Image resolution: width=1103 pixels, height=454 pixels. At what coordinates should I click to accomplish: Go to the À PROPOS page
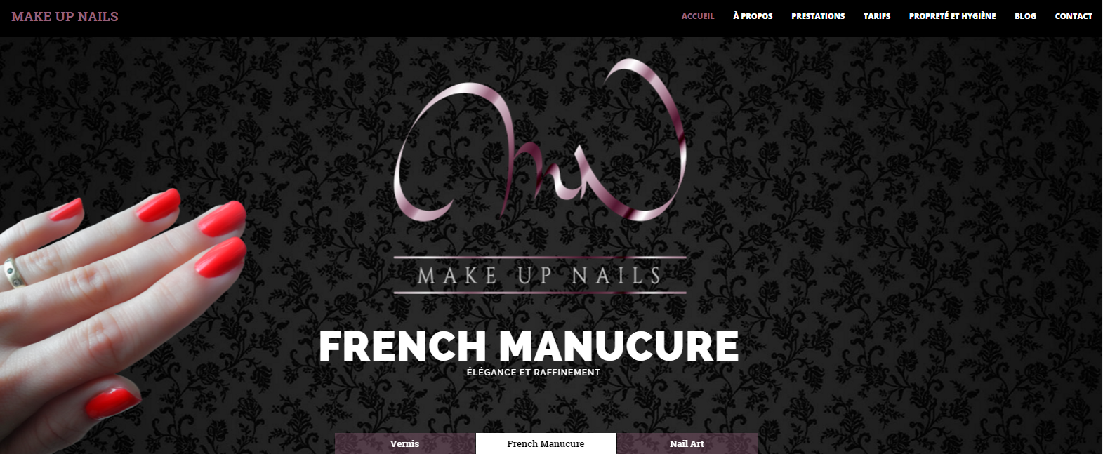click(x=753, y=16)
